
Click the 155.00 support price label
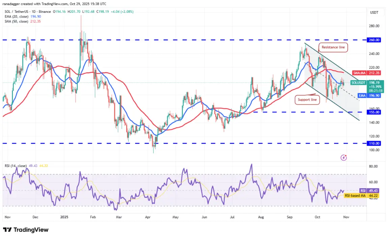tap(374, 112)
